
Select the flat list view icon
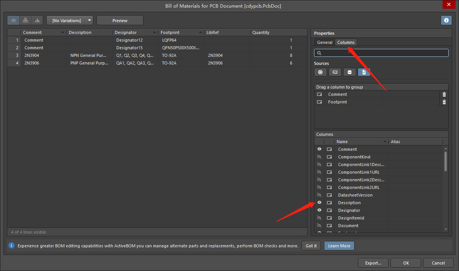click(x=14, y=20)
